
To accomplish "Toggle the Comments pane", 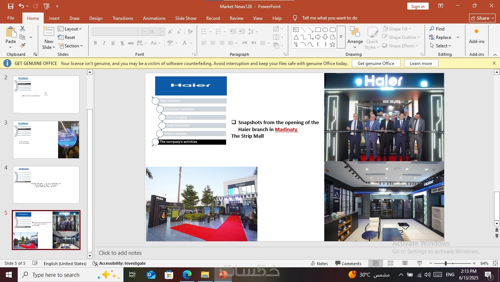I will click(348, 263).
